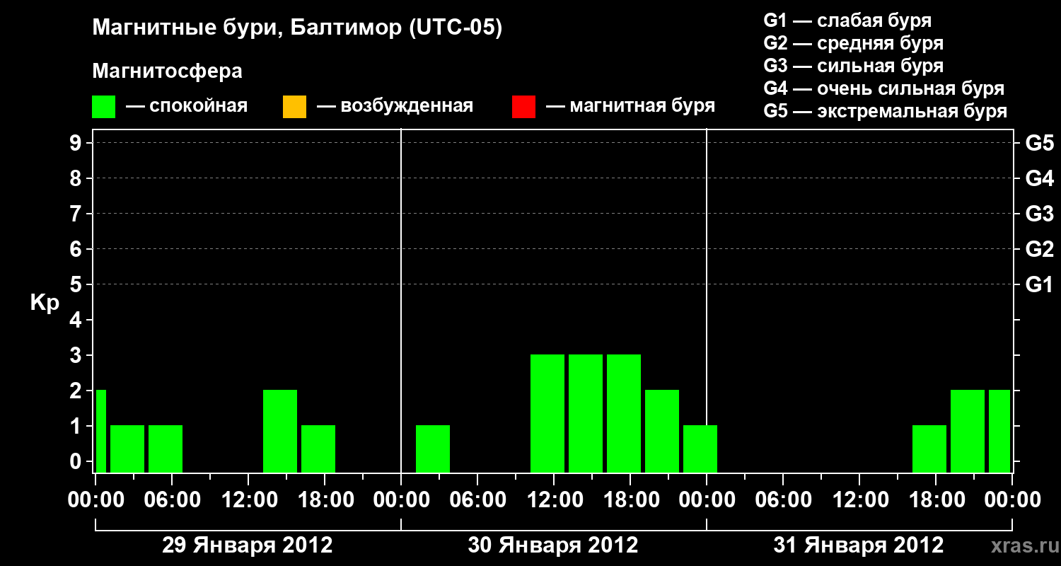1061x566 pixels.
Task: Select the title 'Магнитные бури, Балтимор (UTC-05)'
Action: [x=297, y=29]
